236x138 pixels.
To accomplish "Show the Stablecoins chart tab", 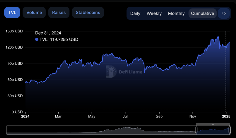I will (x=88, y=13).
